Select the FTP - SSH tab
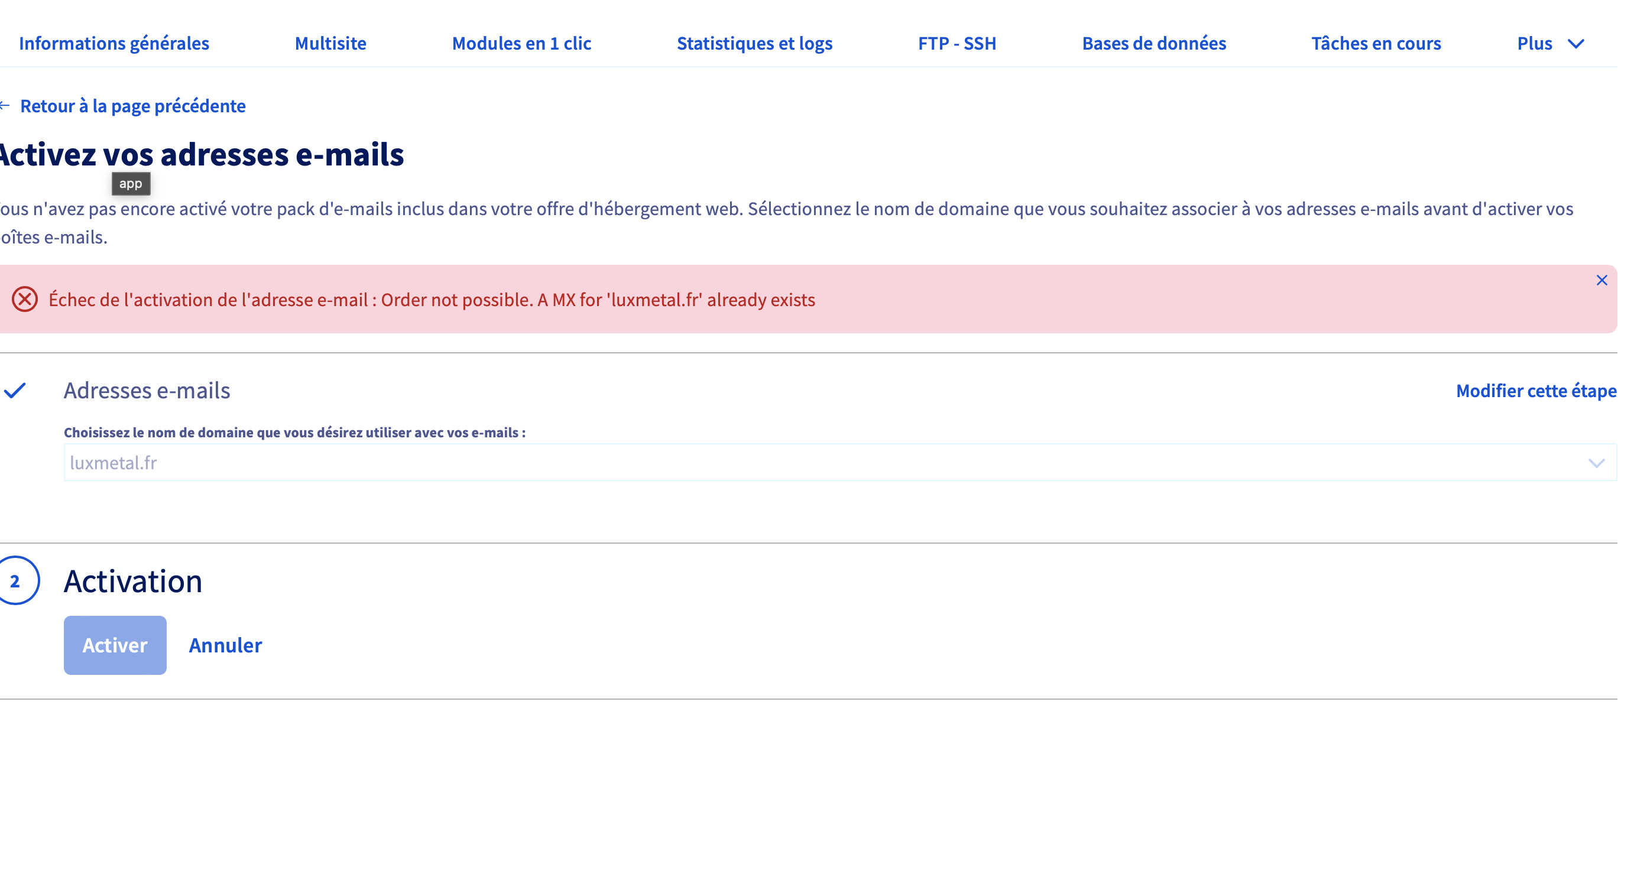This screenshot has width=1647, height=877. [957, 44]
